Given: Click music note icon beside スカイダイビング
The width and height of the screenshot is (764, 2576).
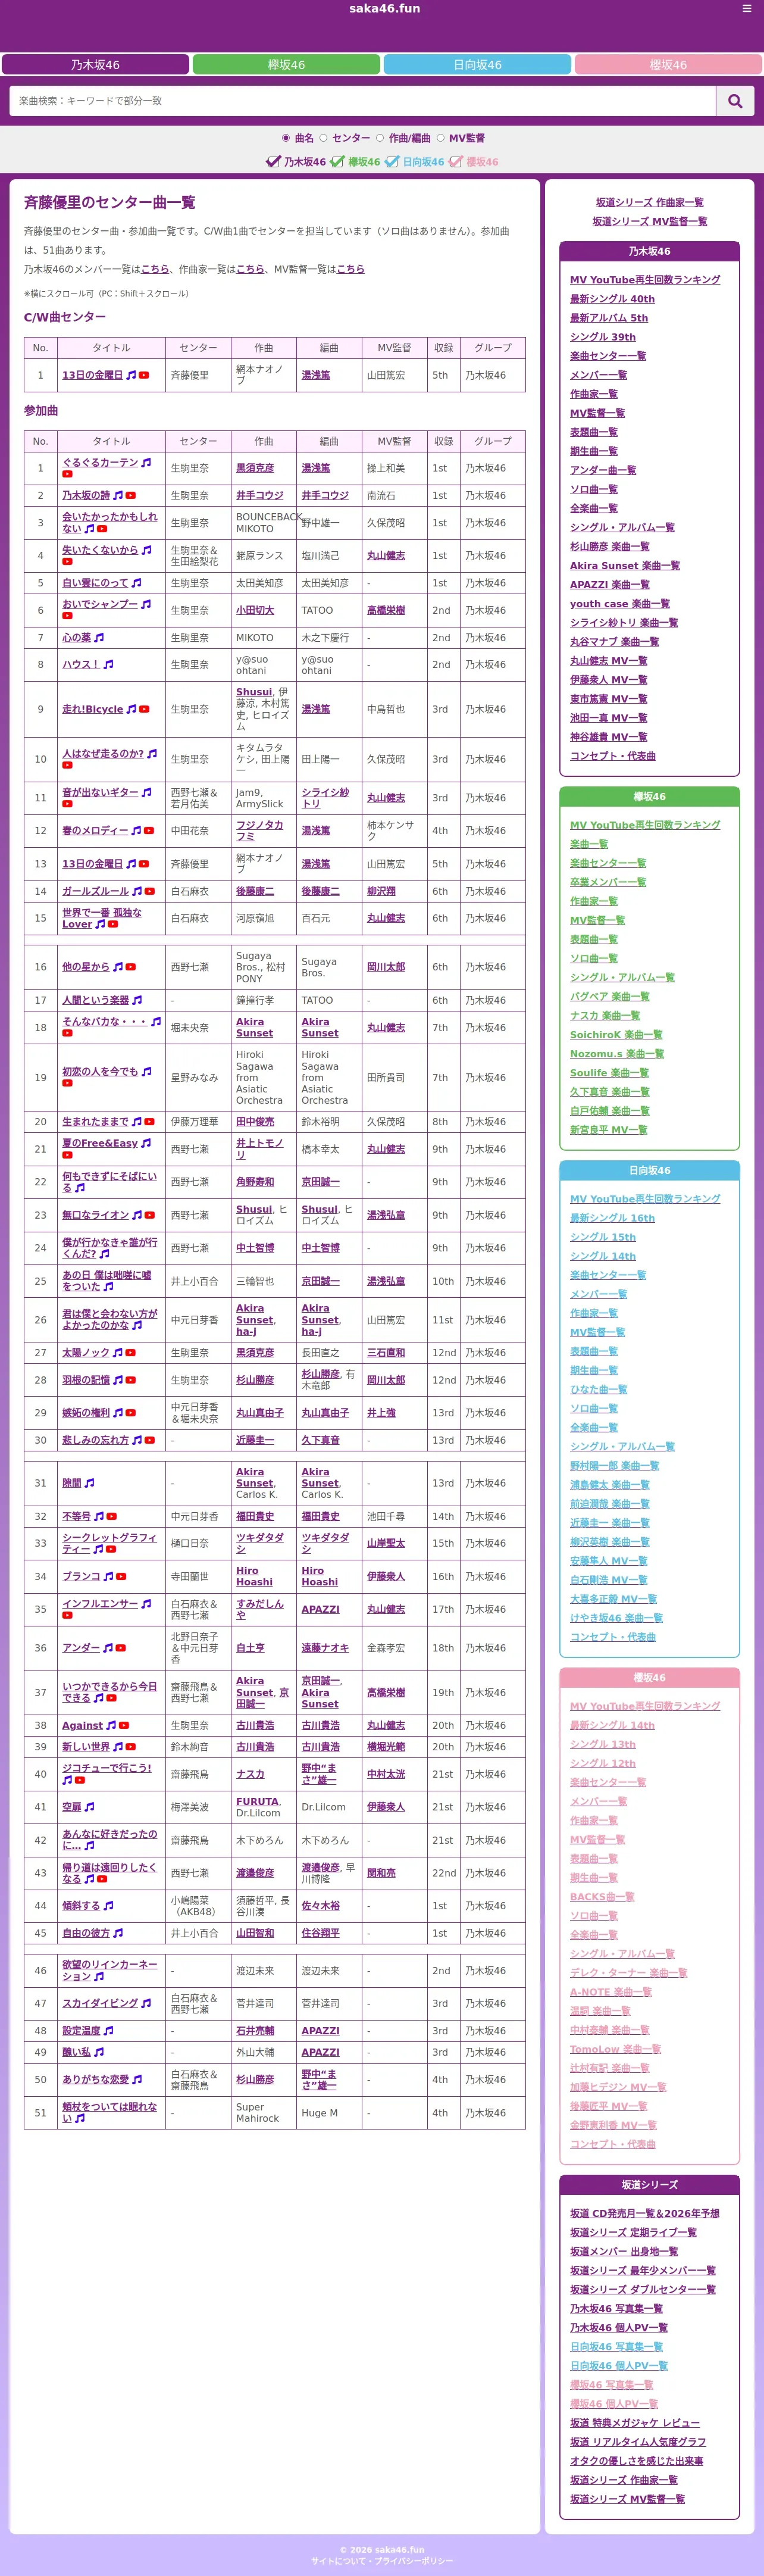Looking at the screenshot, I should coord(147,2003).
